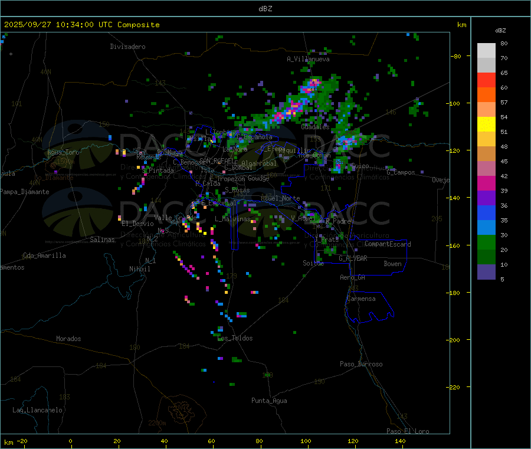This screenshot has width=531, height=449.
Task: Click the '0' km horizontal axis tick label
Action: pos(70,441)
